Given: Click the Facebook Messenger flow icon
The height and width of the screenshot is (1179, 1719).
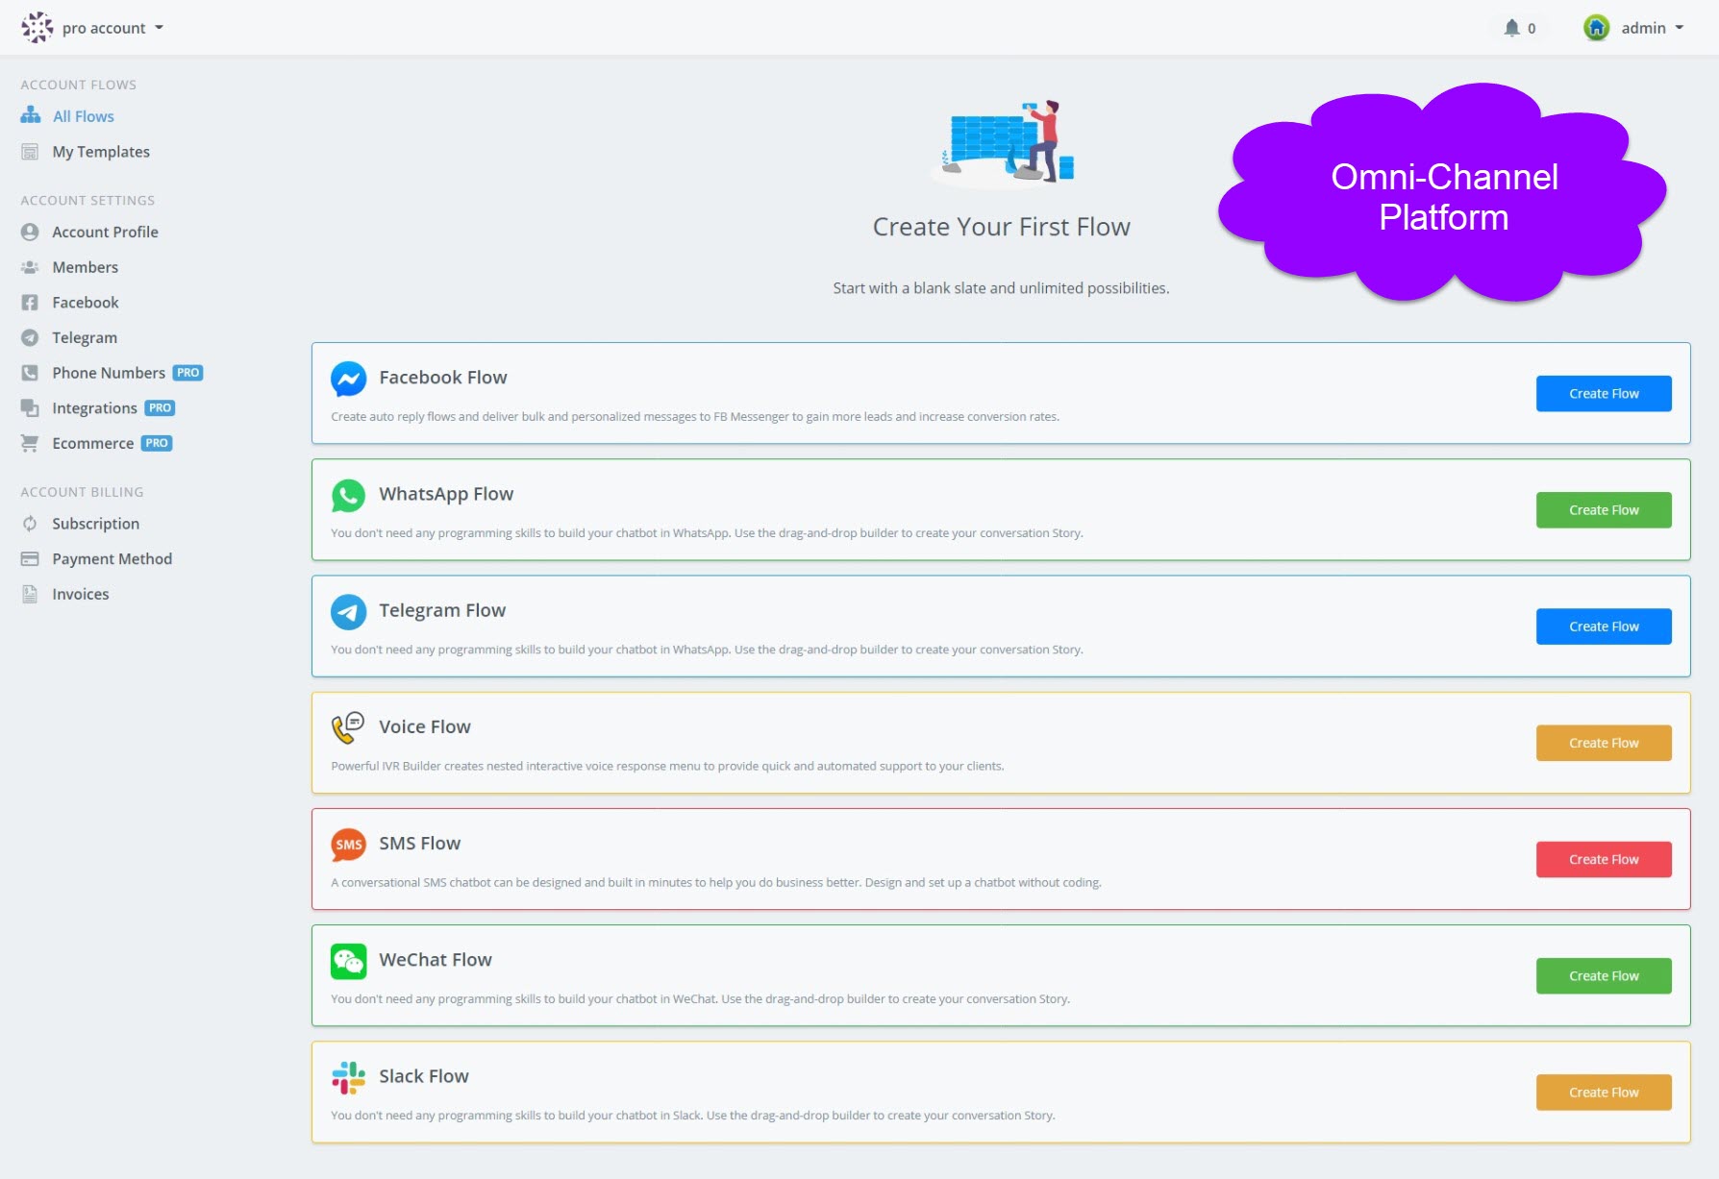Looking at the screenshot, I should tap(348, 379).
